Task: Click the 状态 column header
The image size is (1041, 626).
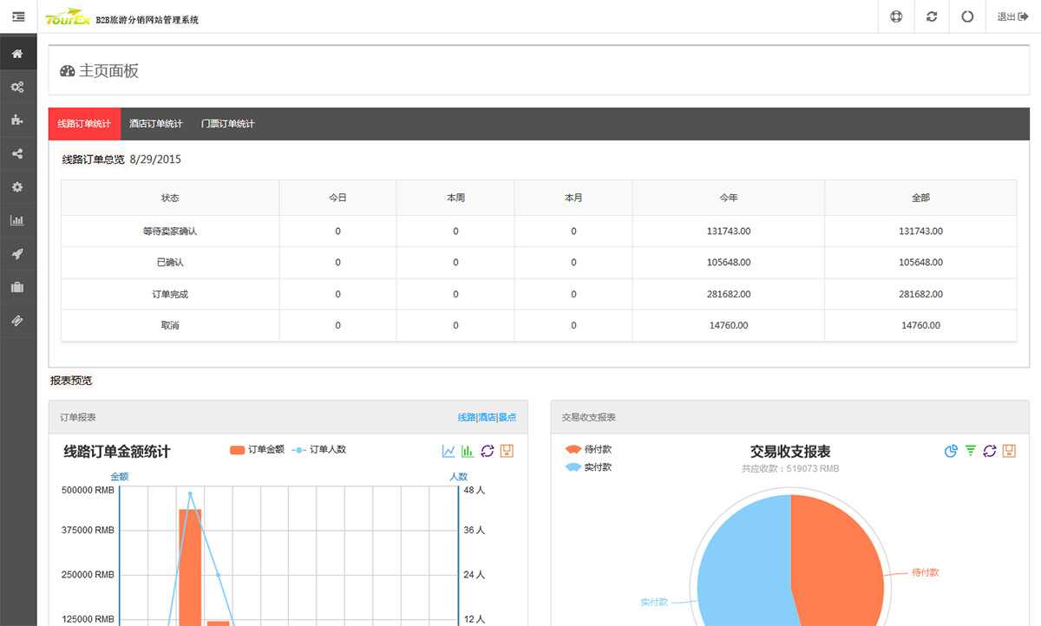Action: click(x=170, y=198)
